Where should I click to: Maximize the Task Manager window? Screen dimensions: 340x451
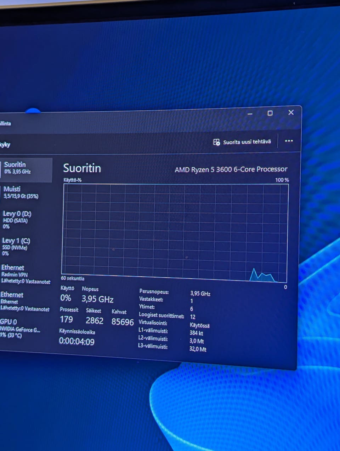pyautogui.click(x=270, y=113)
